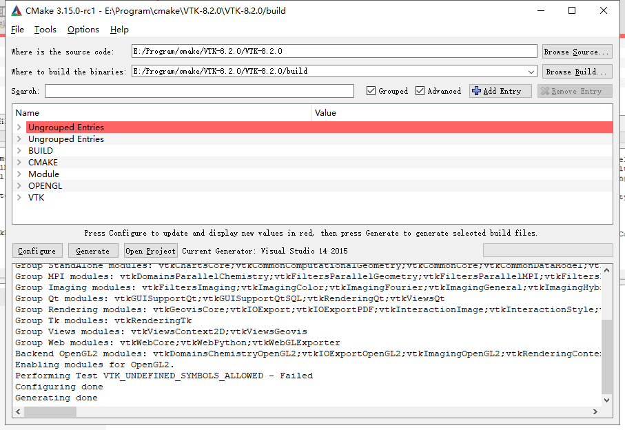Expand the highlighted red Ungrouped Entries group

19,127
